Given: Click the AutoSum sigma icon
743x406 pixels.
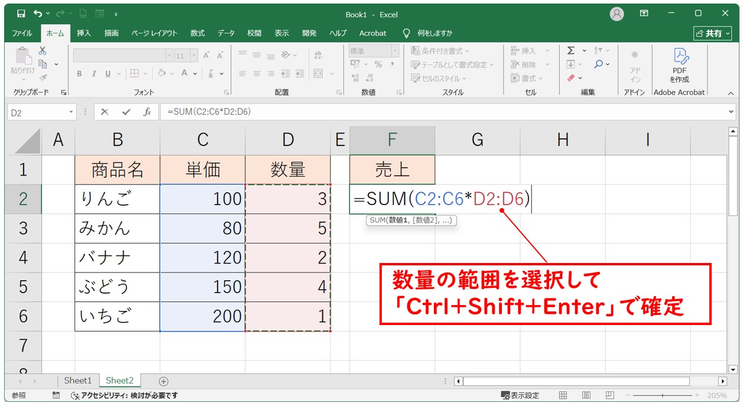Looking at the screenshot, I should pyautogui.click(x=571, y=51).
